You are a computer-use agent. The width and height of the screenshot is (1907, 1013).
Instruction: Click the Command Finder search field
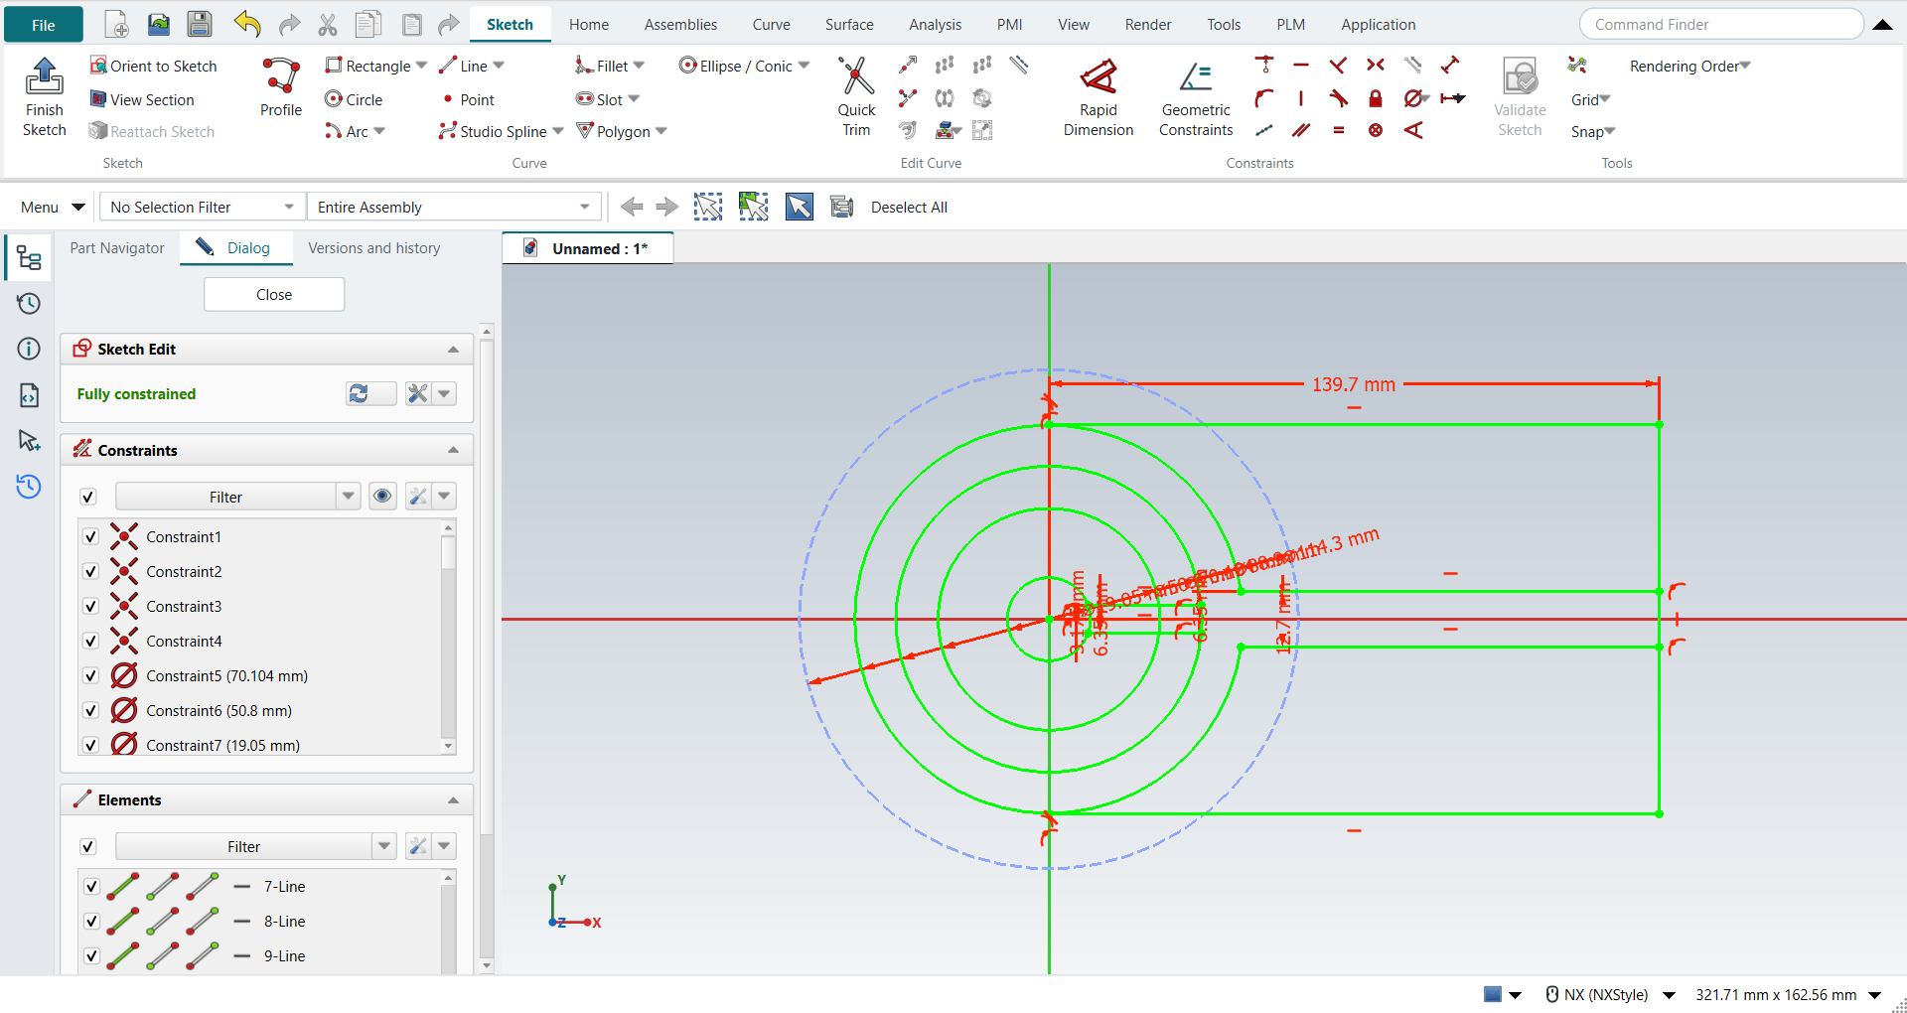[x=1721, y=24]
